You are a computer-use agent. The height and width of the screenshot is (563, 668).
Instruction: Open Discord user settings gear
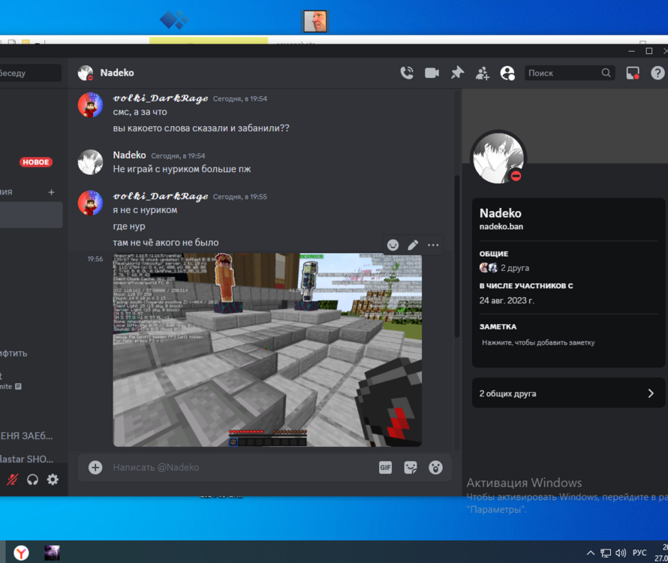click(x=53, y=480)
